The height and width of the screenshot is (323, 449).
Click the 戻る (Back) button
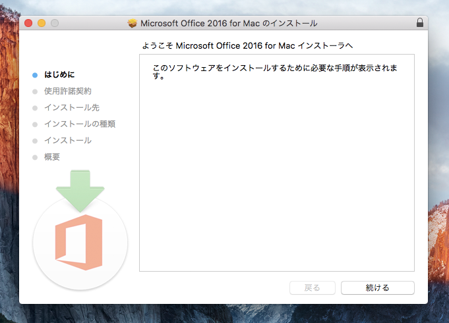tap(313, 287)
